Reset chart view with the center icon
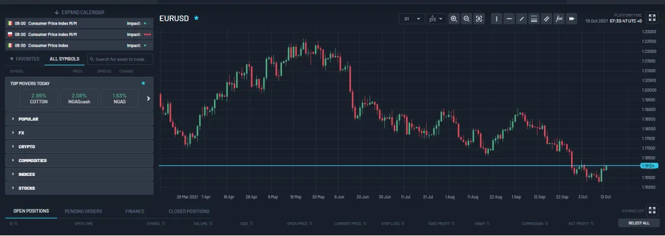This screenshot has width=665, height=236. (x=479, y=19)
